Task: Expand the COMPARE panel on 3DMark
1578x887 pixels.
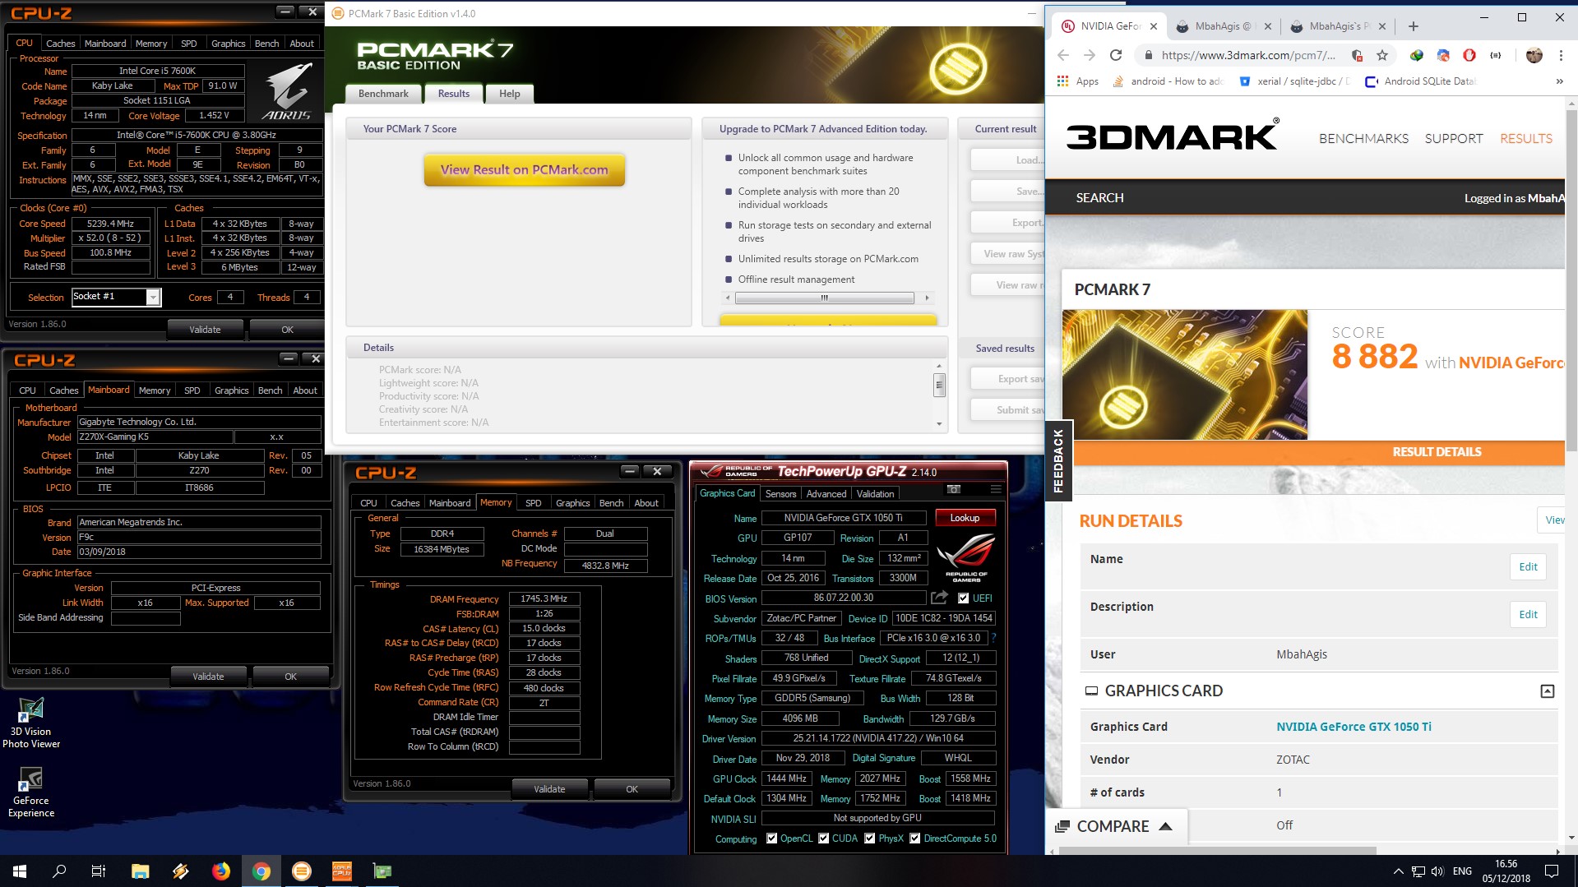Action: click(1114, 826)
